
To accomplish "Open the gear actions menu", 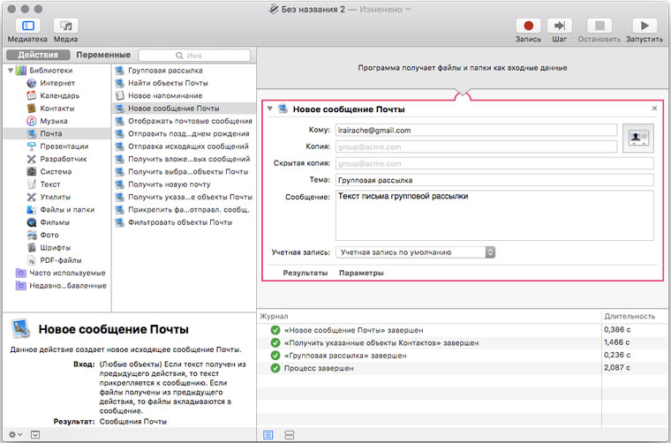I will (x=15, y=435).
